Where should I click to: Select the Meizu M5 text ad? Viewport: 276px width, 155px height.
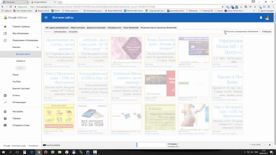[x=227, y=50]
